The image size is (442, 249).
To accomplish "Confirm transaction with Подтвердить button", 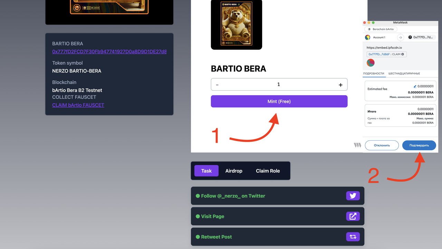I will [x=419, y=145].
